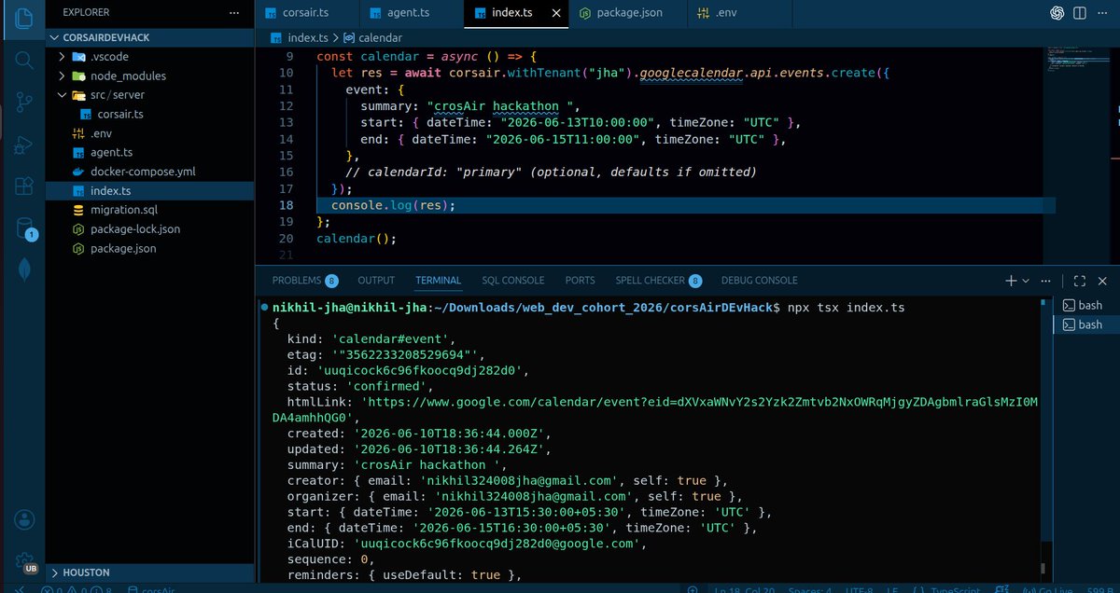Screen dimensions: 1120x593
Task: Maximize the terminal panel
Action: point(1080,281)
